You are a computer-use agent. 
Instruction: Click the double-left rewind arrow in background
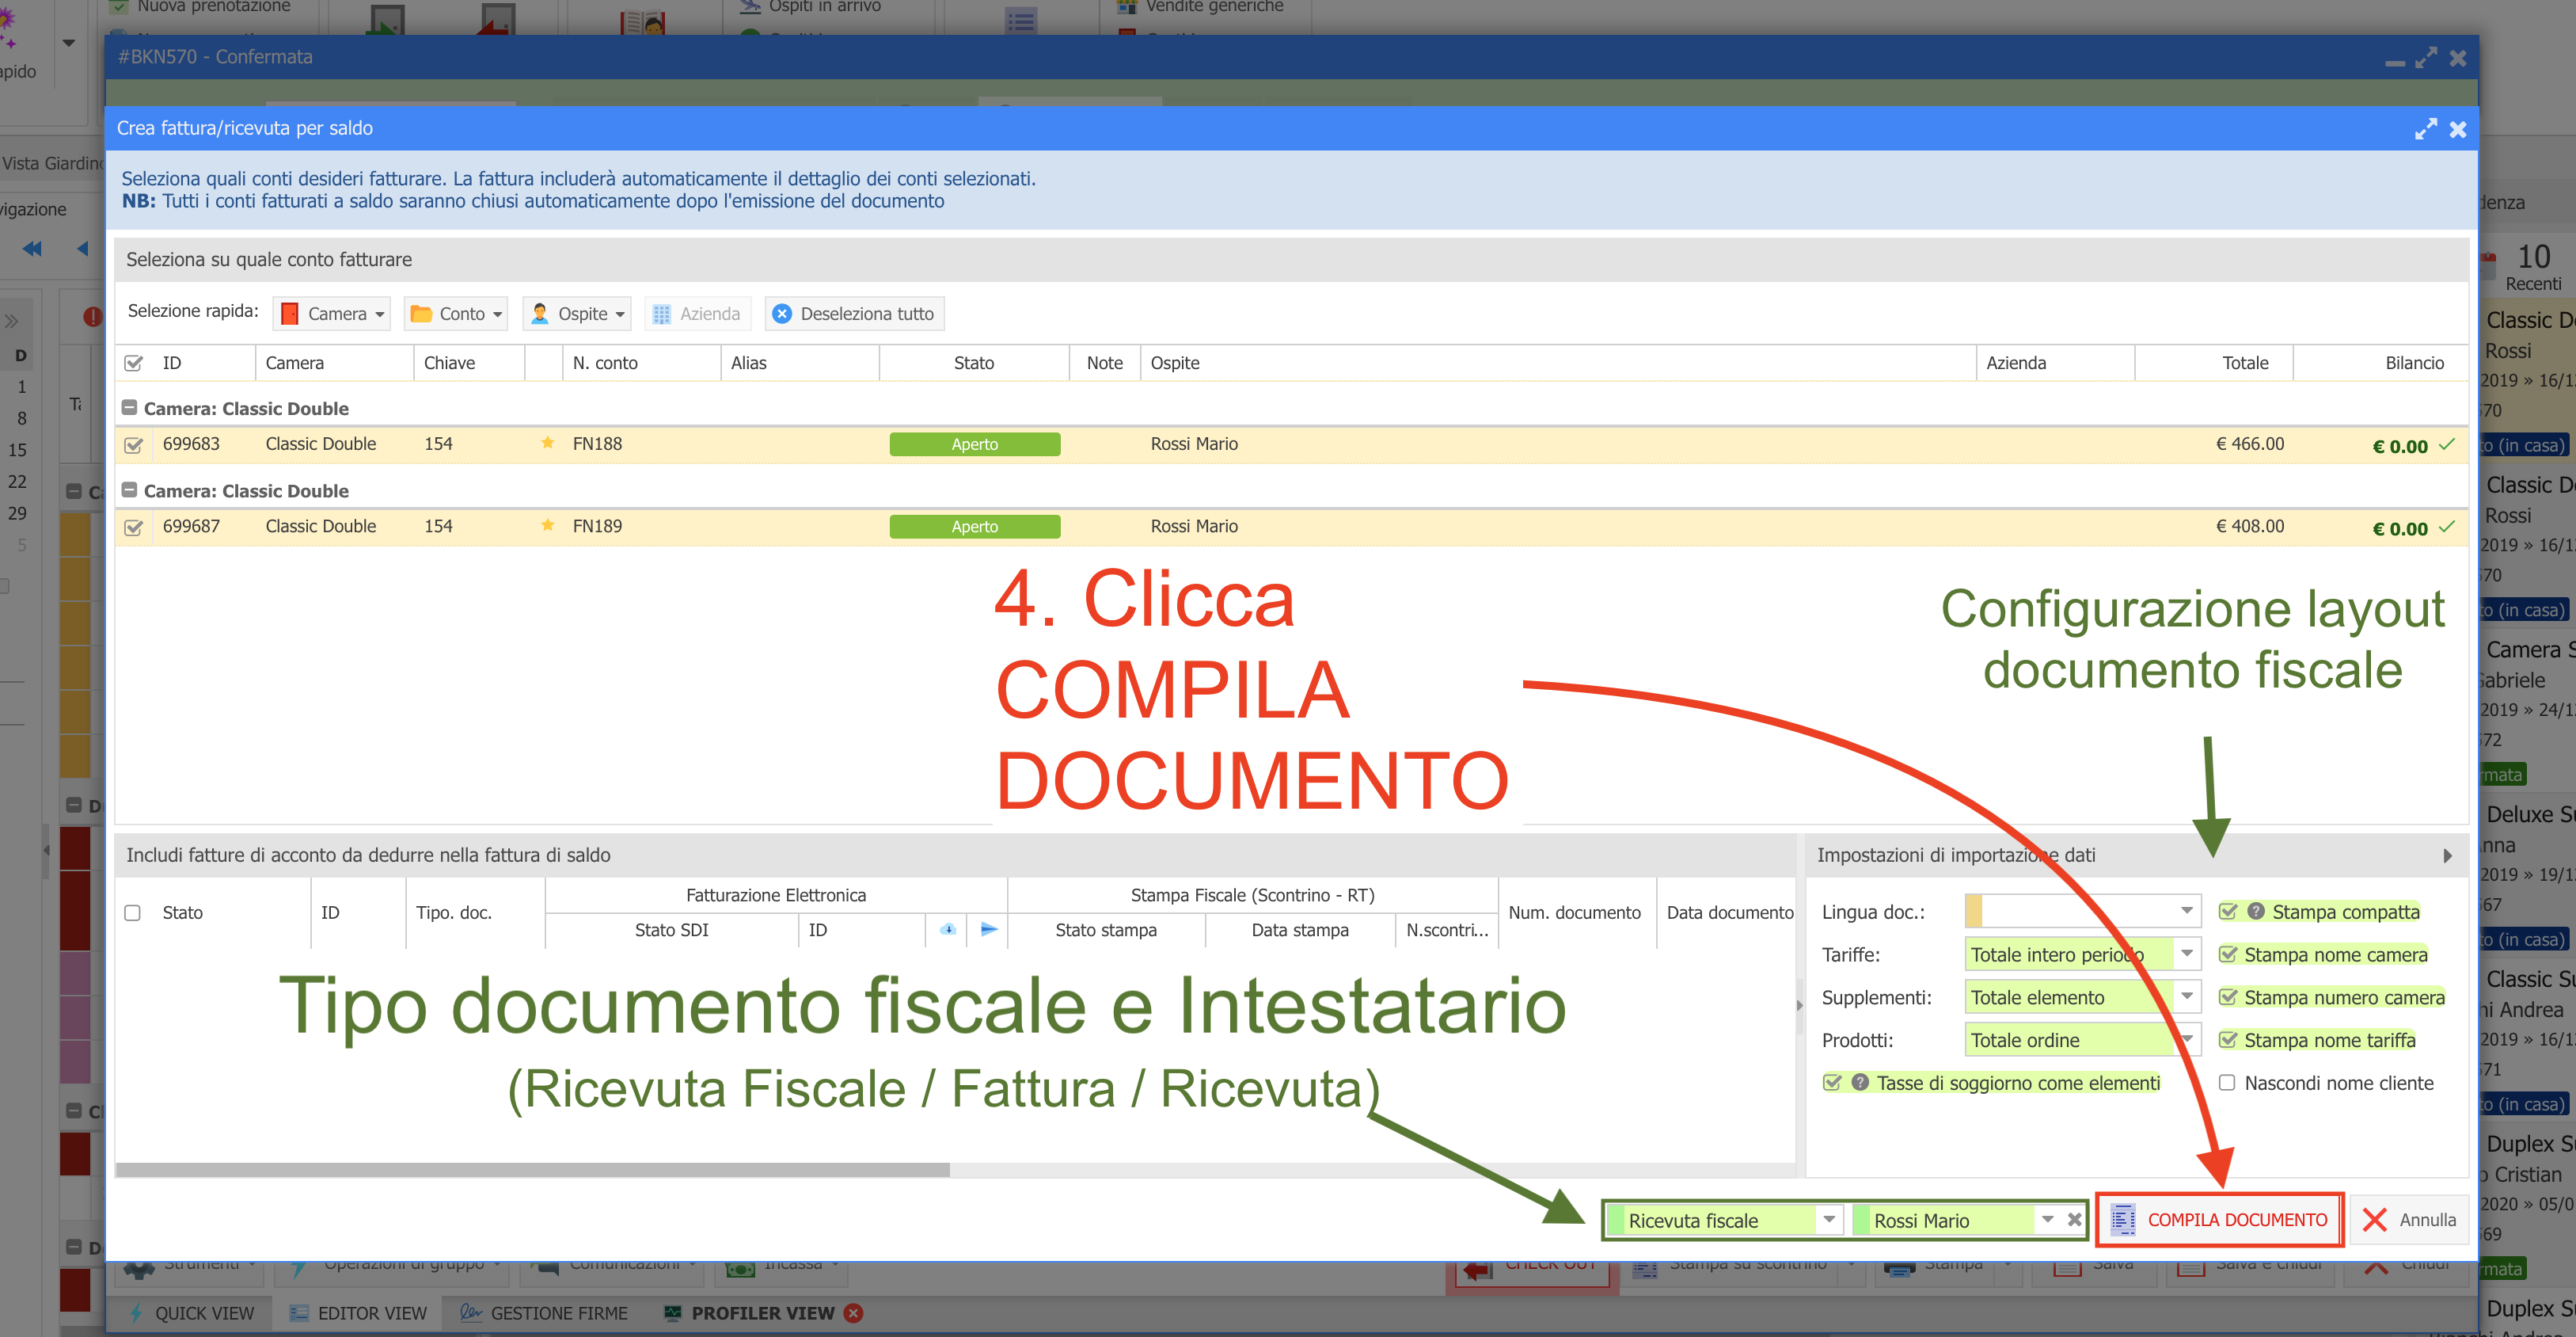click(32, 248)
